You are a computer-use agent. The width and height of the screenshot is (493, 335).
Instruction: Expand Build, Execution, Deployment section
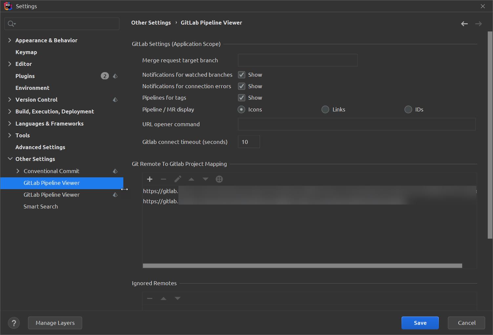tap(10, 111)
